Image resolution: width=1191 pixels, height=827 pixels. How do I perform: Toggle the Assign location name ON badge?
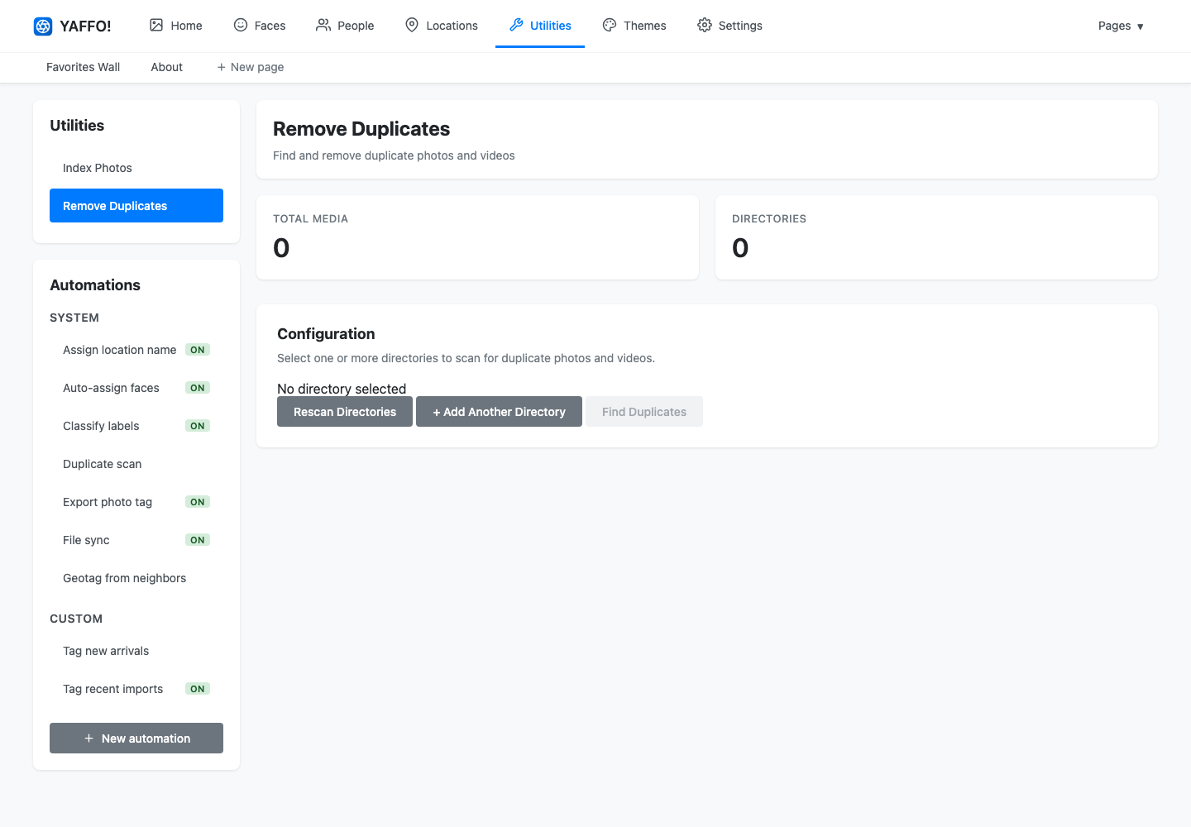click(x=198, y=350)
